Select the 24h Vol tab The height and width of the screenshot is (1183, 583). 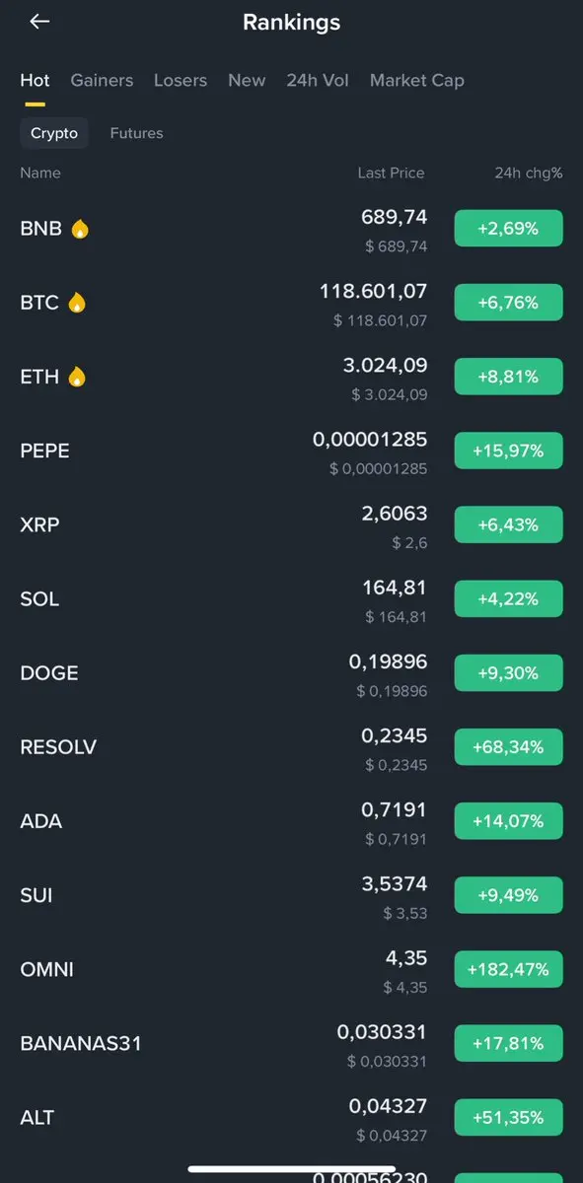point(318,81)
